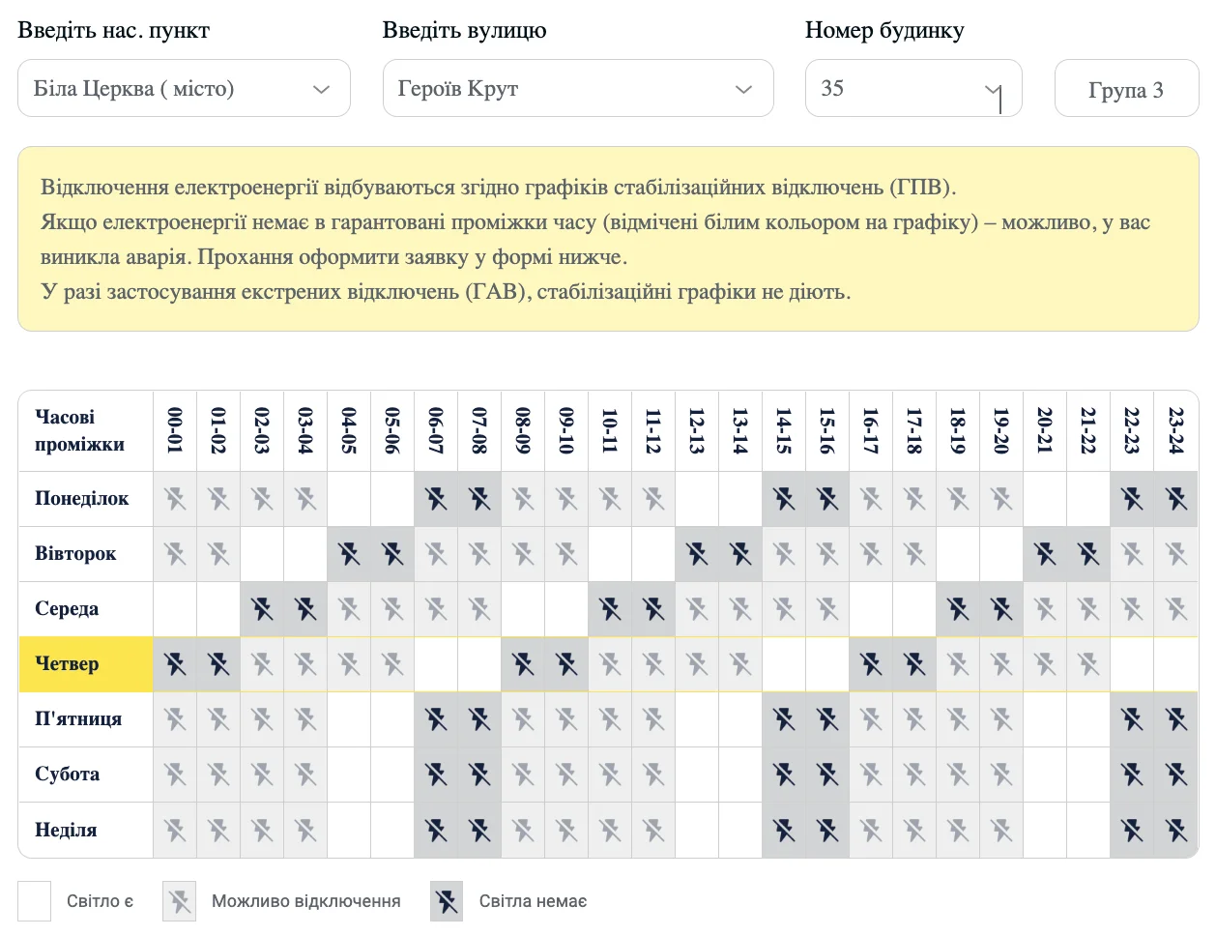
Task: Click the 'Введіть нас. пункт' label
Action: [x=114, y=30]
